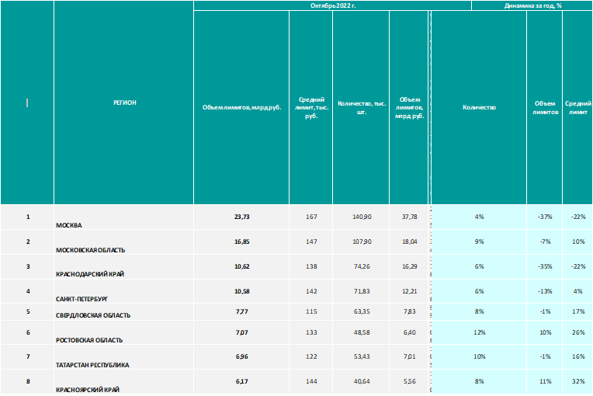Screen dimensions: 593x396
Task: Click the 32% average limit dynamics cell
Action: point(577,382)
